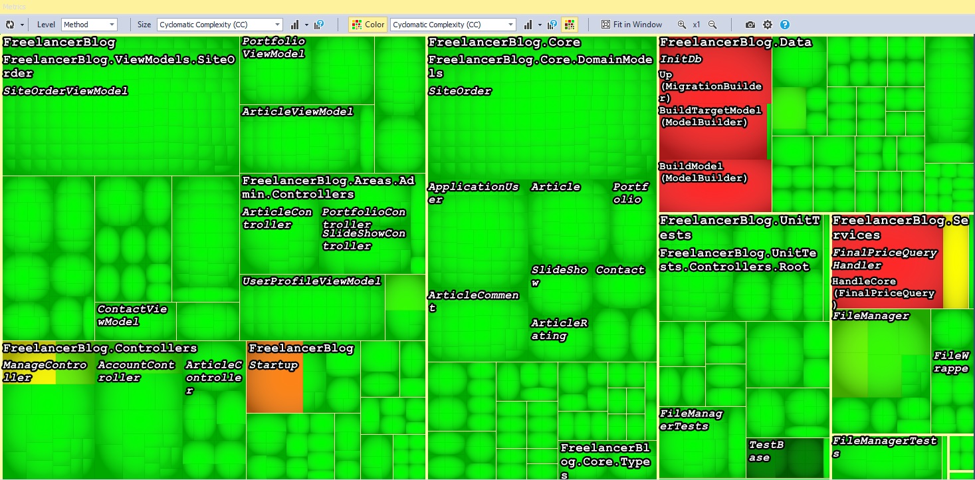Screen dimensions: 975x480
Task: Toggle the color grid highlight icon
Action: click(x=570, y=25)
